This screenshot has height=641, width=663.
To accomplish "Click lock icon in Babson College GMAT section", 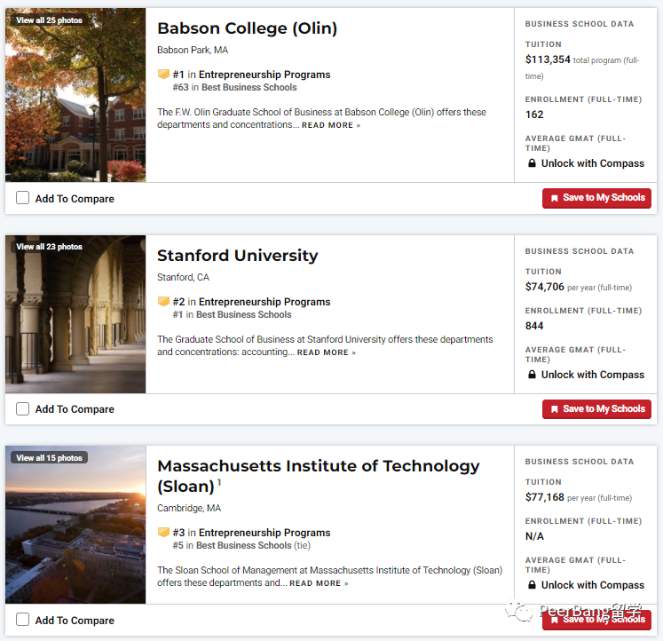I will (x=532, y=163).
